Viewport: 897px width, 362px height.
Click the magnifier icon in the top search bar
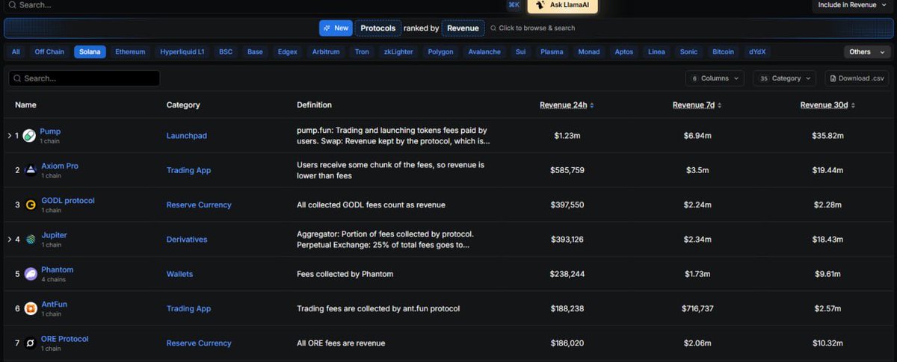point(12,4)
